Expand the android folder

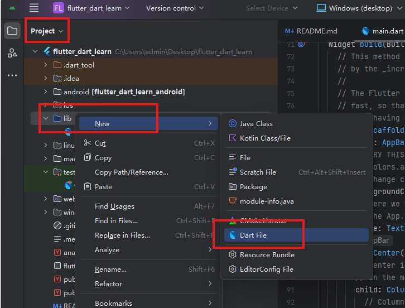click(x=45, y=92)
